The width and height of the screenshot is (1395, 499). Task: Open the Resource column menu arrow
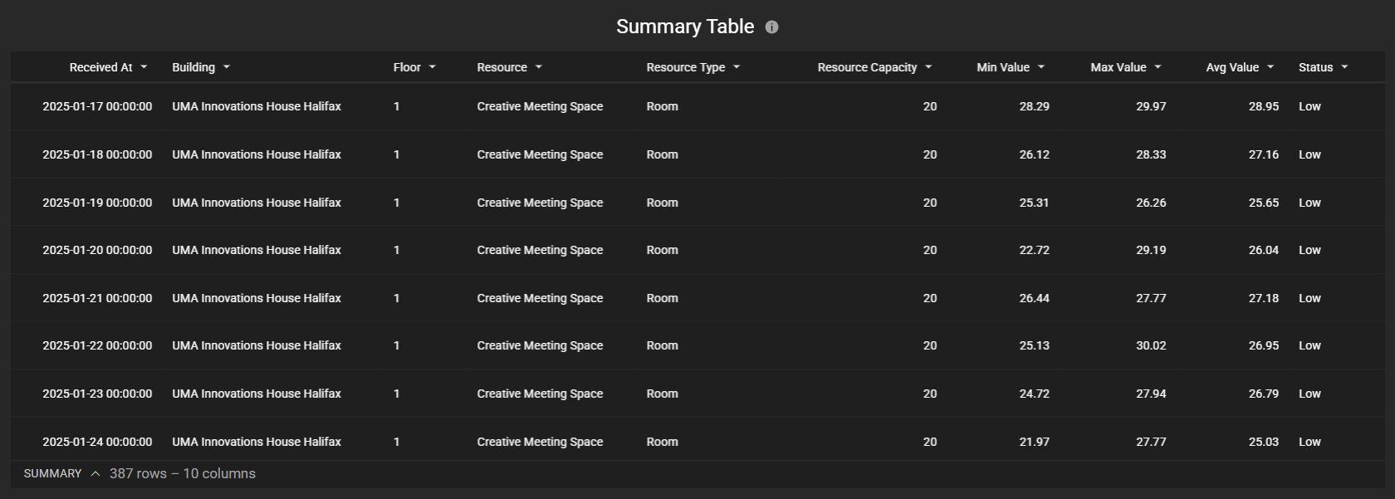tap(538, 67)
